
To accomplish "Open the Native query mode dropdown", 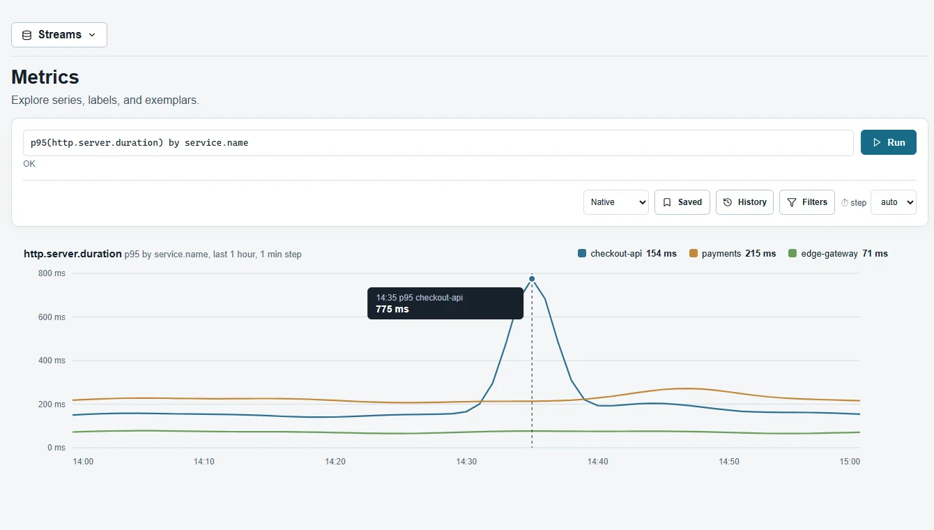I will coord(616,202).
